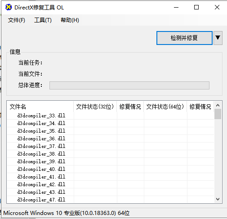227x219 pixels.
Task: Expand the dropdown arrow beside 检测并修复
Action: pos(218,38)
